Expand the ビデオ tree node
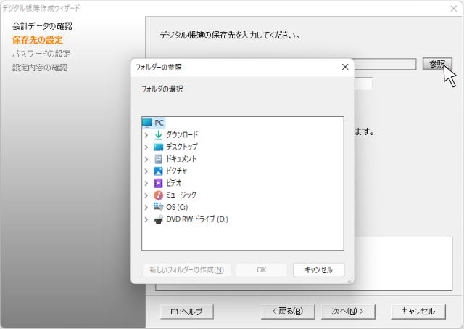 [146, 184]
